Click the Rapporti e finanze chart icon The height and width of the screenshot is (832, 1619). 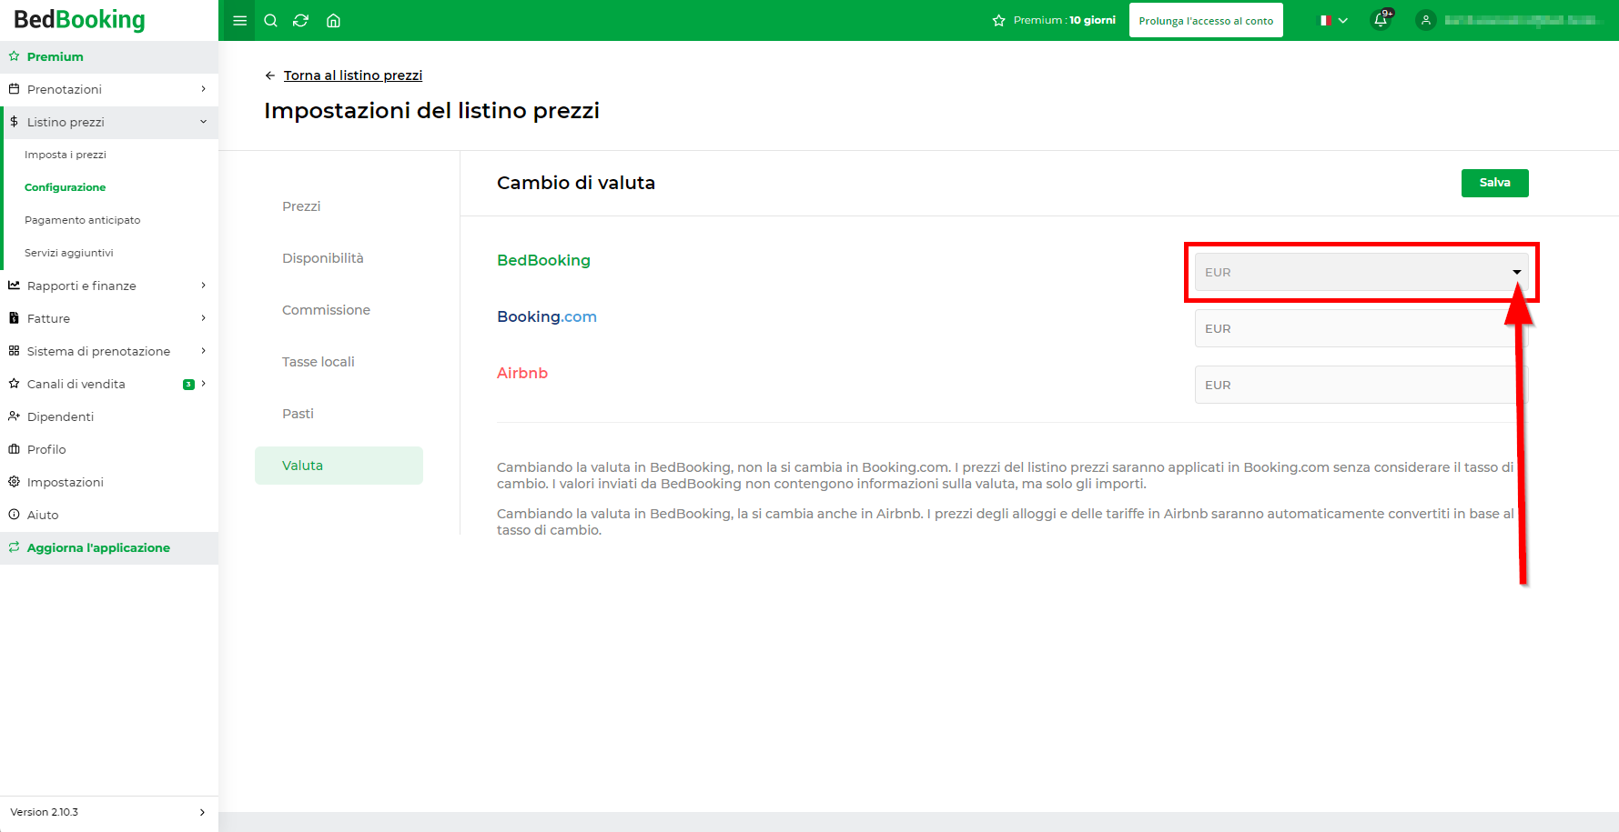14,286
